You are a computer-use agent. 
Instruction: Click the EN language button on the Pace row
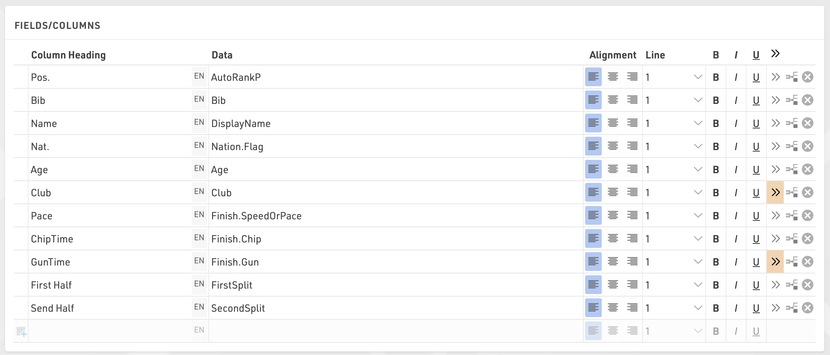[199, 215]
